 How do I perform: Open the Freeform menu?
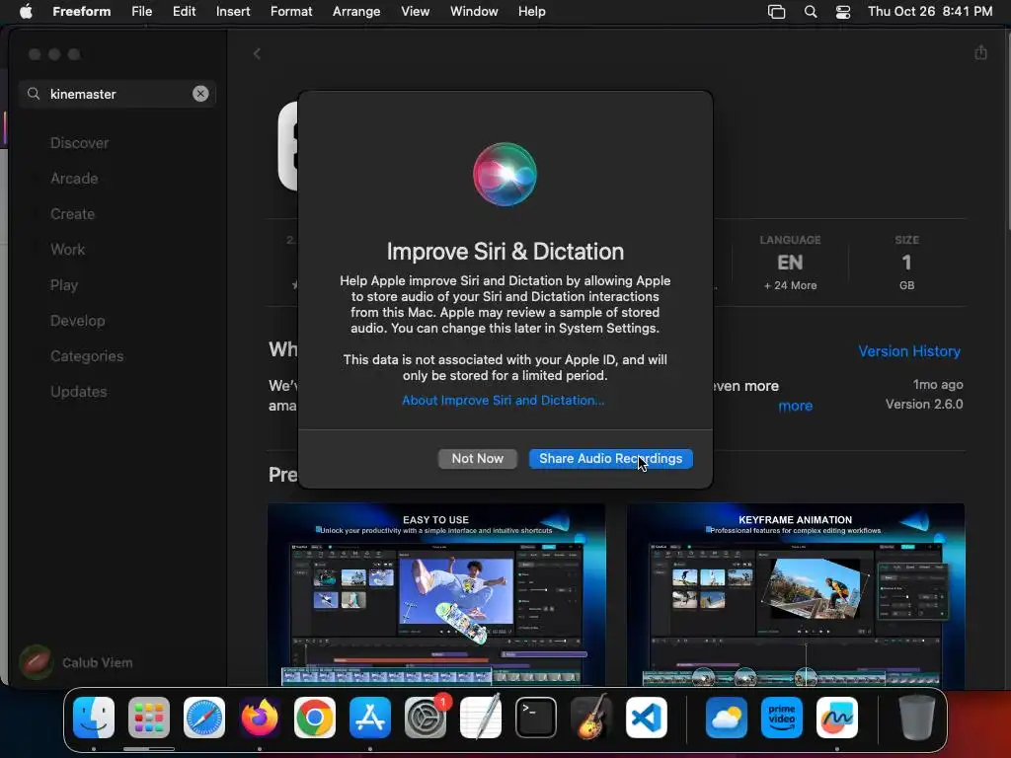pyautogui.click(x=82, y=12)
